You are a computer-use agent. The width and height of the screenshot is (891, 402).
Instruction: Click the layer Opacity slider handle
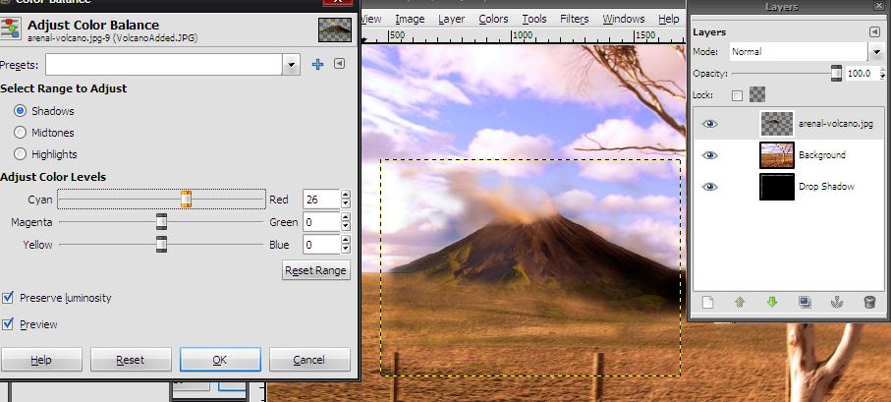[836, 74]
